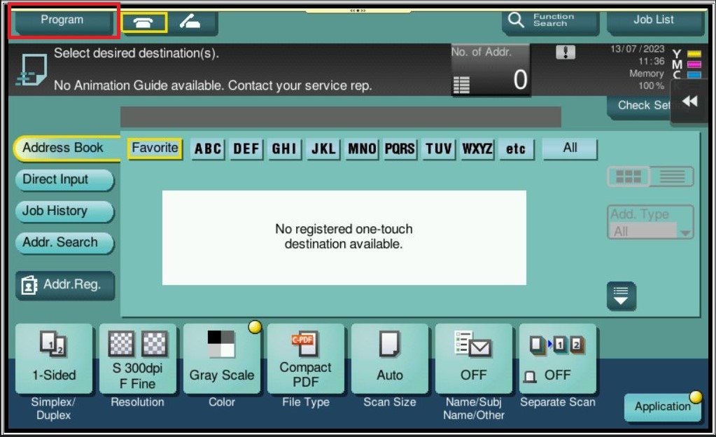Open the Simplex/Duplex 1-Sided setting

[54, 359]
